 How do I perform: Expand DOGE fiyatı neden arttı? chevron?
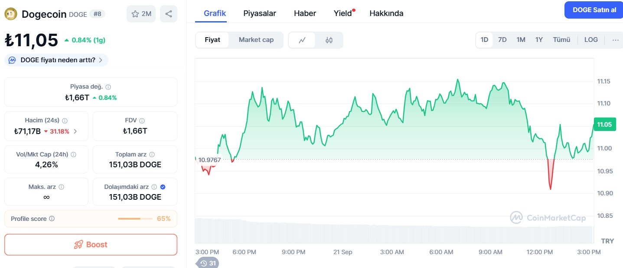[101, 60]
